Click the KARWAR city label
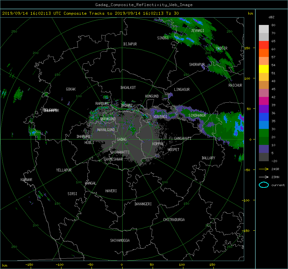The width and height of the screenshot is (288, 269). pos(26,180)
